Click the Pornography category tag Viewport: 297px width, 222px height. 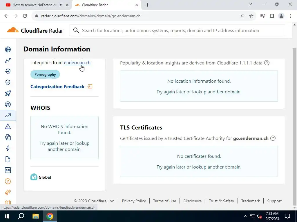click(x=45, y=74)
